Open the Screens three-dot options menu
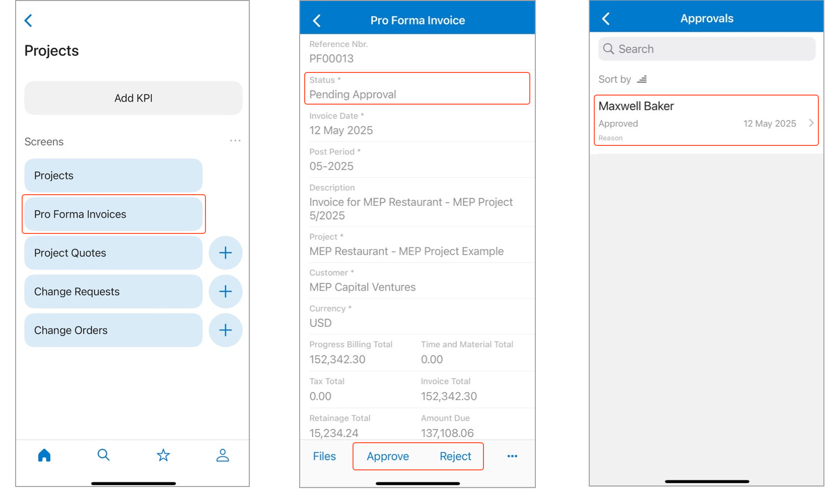Viewport: 836px width, 489px height. (235, 141)
